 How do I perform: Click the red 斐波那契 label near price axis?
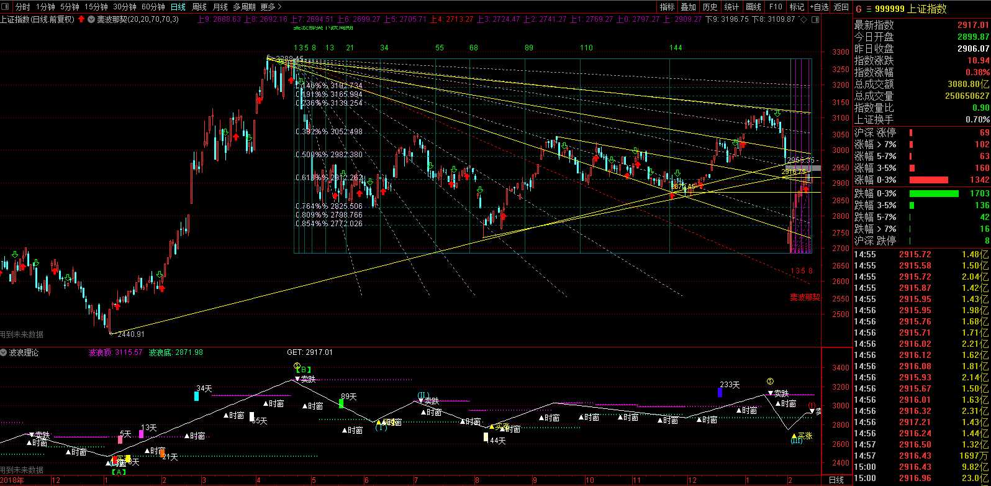click(x=805, y=297)
